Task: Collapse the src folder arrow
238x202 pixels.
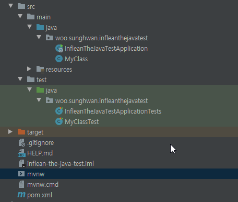Action: pyautogui.click(x=11, y=6)
